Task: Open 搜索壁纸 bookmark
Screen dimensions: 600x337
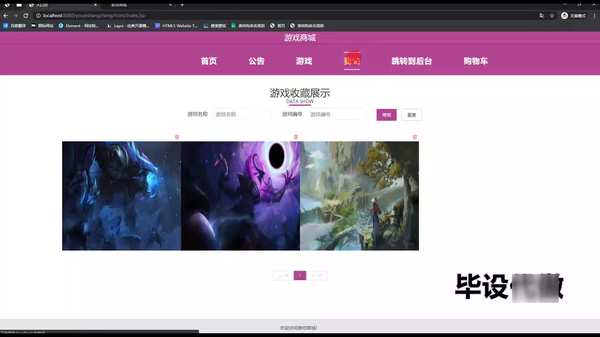Action: pyautogui.click(x=215, y=26)
